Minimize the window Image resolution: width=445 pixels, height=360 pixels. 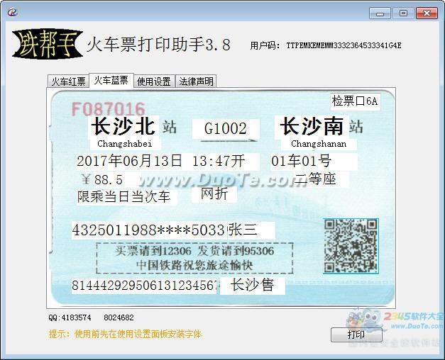[380, 13]
